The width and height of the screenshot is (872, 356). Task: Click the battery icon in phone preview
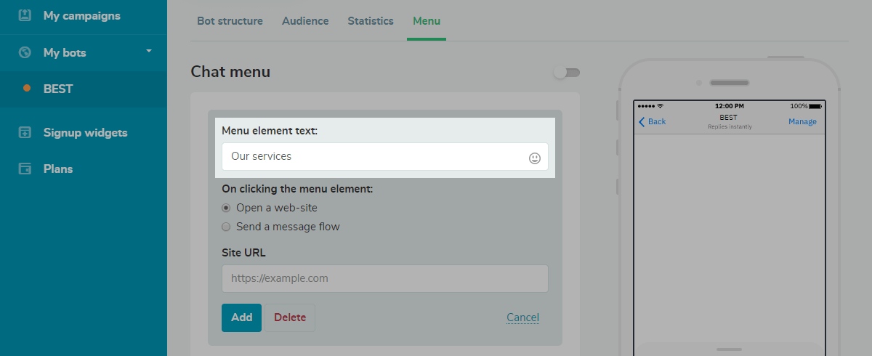[815, 106]
